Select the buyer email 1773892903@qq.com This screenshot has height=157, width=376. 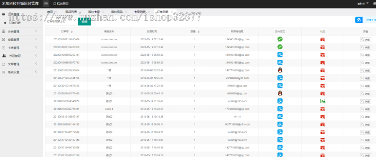[237, 109]
